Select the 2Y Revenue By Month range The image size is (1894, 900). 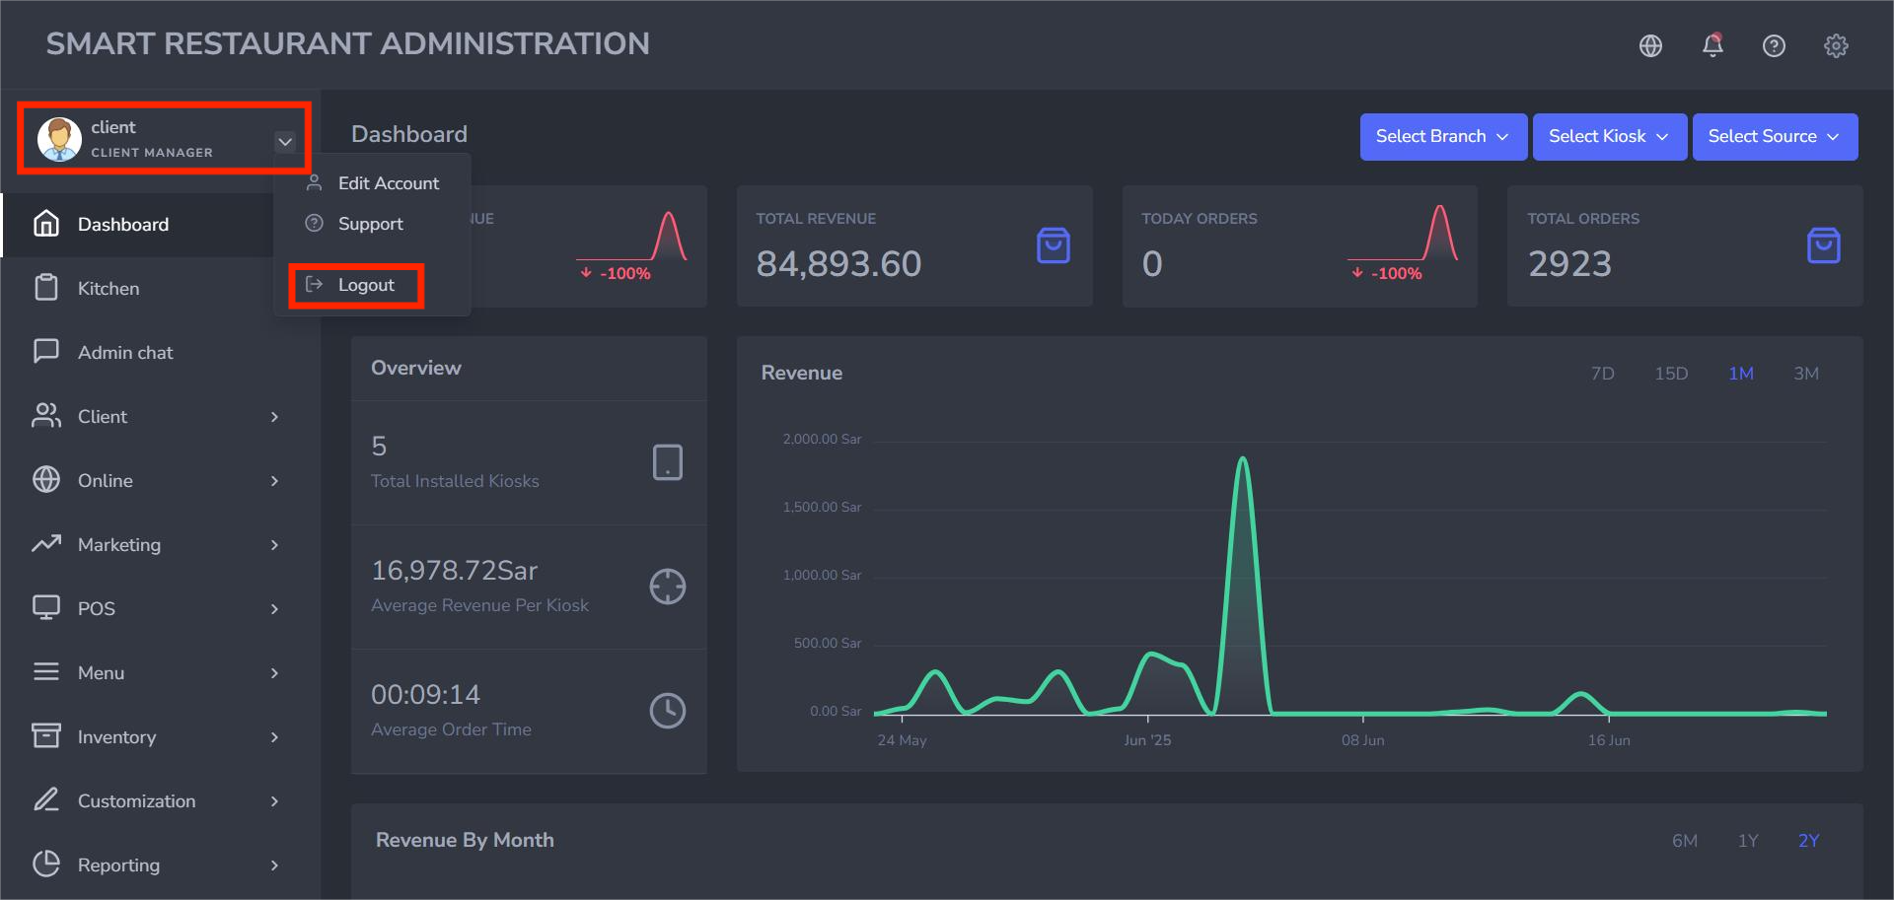click(1808, 841)
